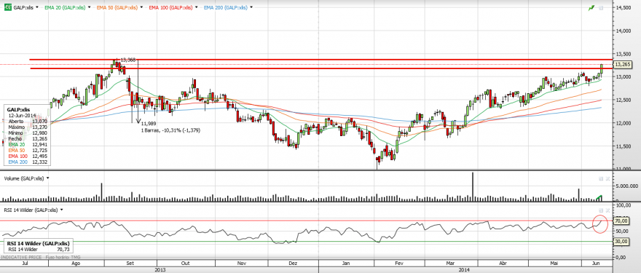Open the EMA 20 indicator dropdown
Screen dimensions: 641x273
point(89,7)
